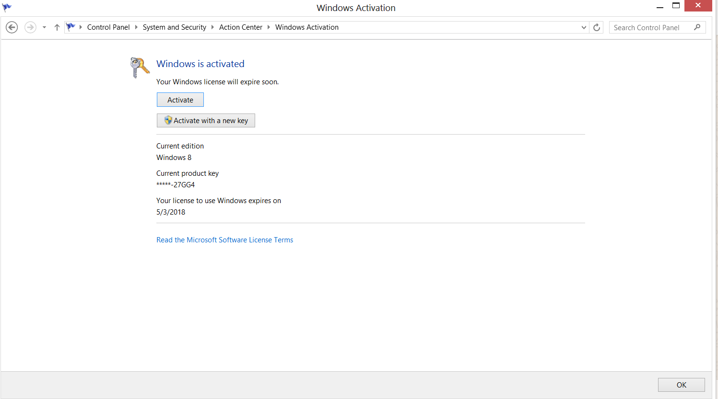Select 'Your license to use Windows expires on'
Screen dimensions: 718x399
click(x=219, y=201)
